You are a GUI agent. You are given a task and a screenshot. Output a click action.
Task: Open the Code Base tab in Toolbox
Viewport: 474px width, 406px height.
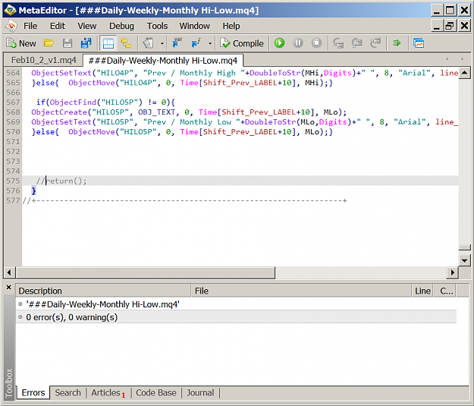pyautogui.click(x=156, y=392)
